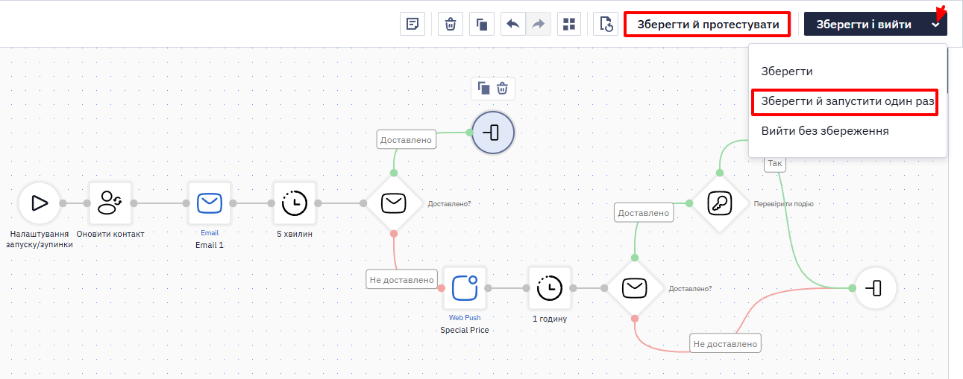Select the second "Доставлено?" envelope diamond
This screenshot has height=379, width=963.
pyautogui.click(x=635, y=287)
